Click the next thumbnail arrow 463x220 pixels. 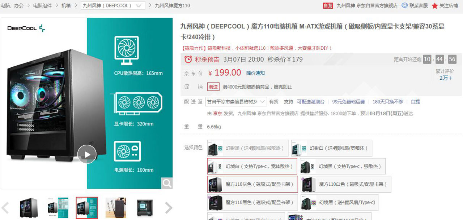168,208
